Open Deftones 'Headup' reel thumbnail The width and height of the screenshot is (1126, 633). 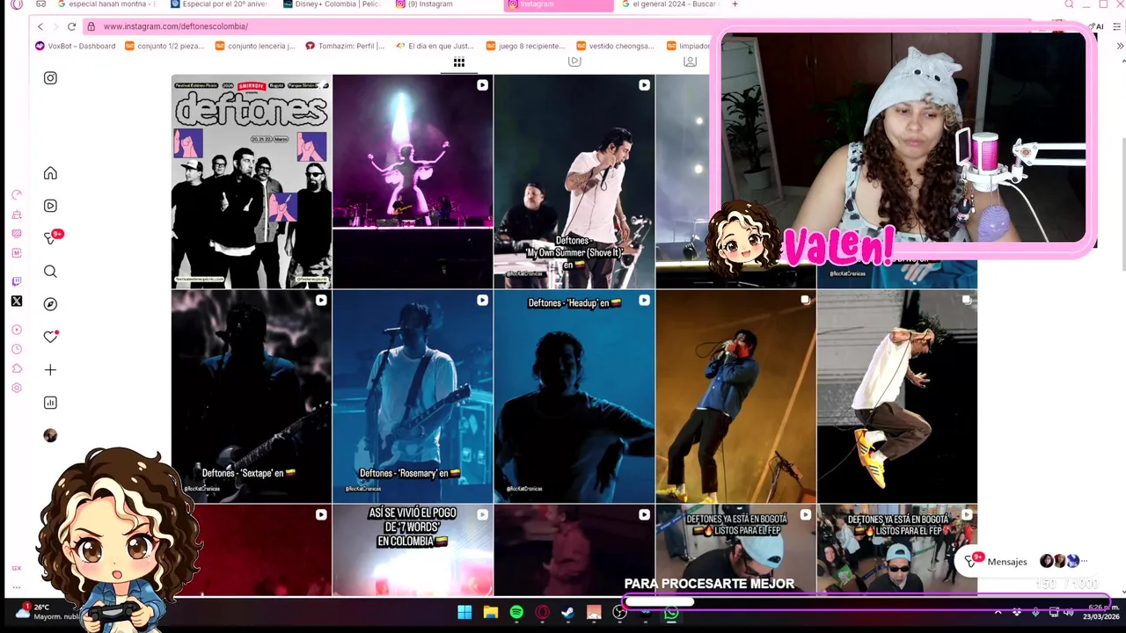pyautogui.click(x=574, y=397)
